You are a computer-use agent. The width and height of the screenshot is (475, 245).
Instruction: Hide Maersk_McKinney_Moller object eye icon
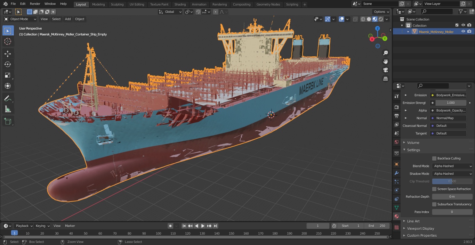pyautogui.click(x=463, y=32)
